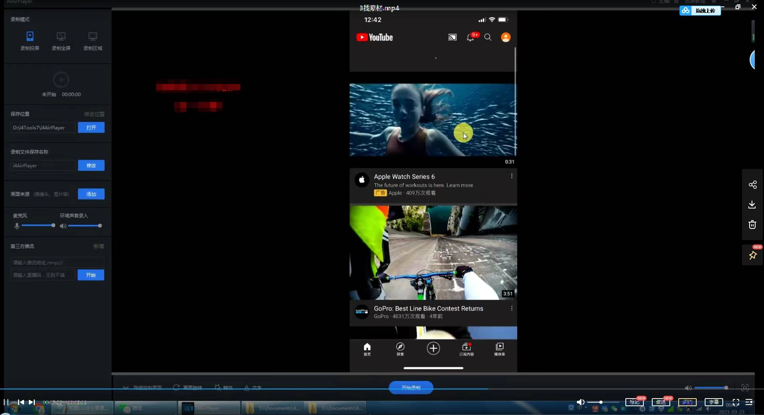Click the 文字 text overlay icon
Screen dimensions: 764x415
coord(253,387)
